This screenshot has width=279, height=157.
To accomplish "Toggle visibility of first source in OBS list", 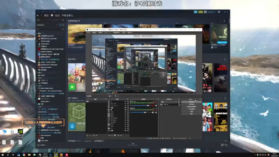I will tap(125, 102).
